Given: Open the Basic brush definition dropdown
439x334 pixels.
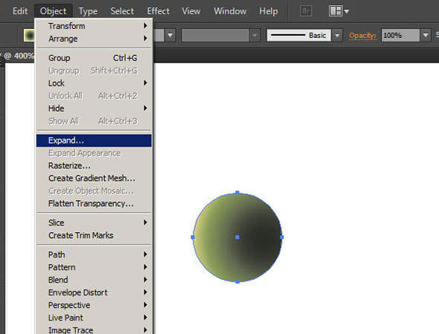Looking at the screenshot, I should coord(337,36).
